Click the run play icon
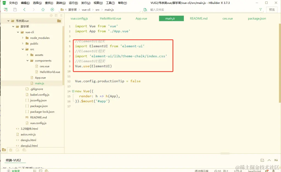The height and width of the screenshot is (172, 281). coord(52,10)
